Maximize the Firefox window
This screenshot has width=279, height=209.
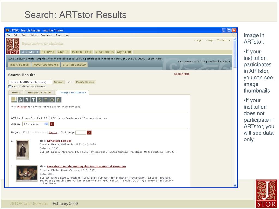point(229,30)
